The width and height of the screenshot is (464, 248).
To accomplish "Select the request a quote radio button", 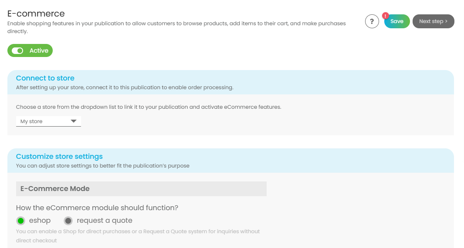I will pos(68,221).
